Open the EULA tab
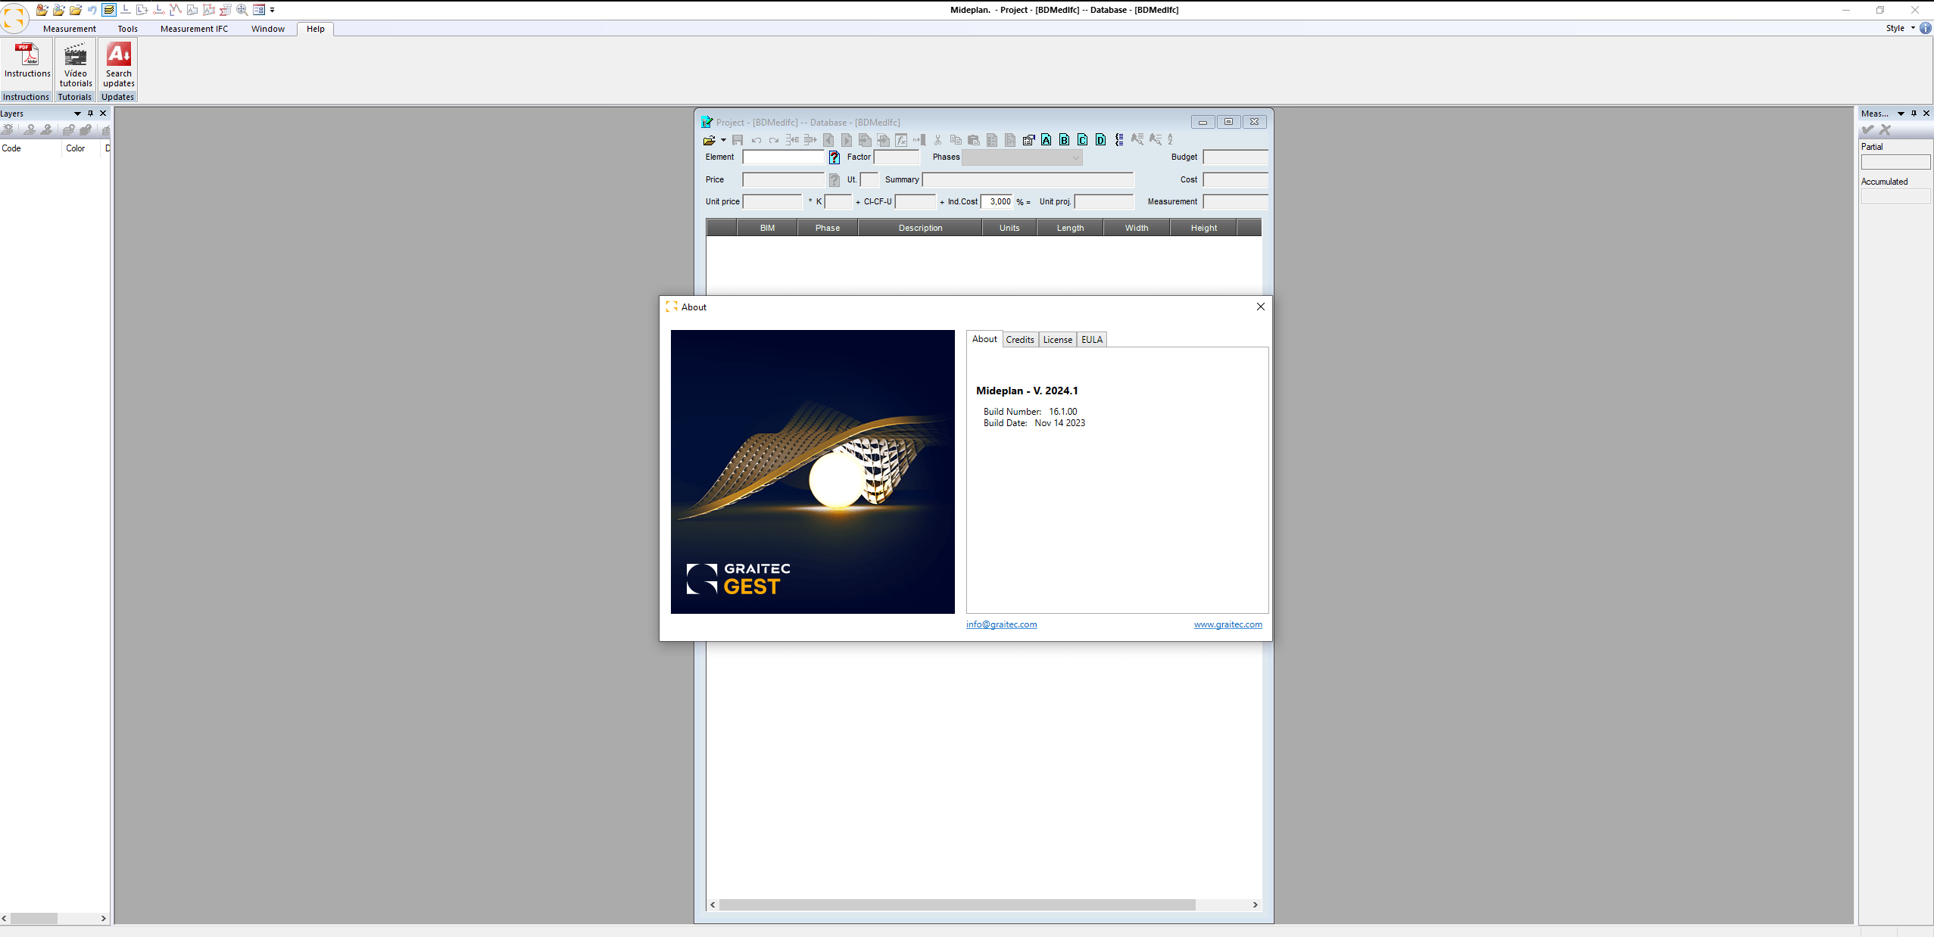This screenshot has height=937, width=1934. point(1092,340)
